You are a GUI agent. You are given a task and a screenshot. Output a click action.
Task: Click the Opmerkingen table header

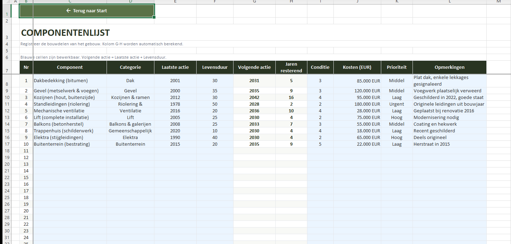point(449,67)
